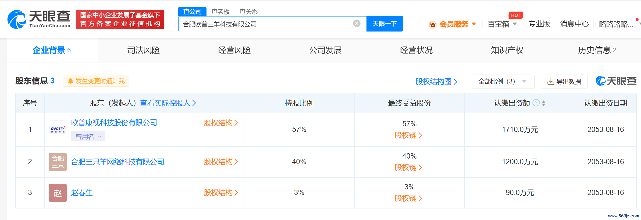641x220 pixels.
Task: Open 欧普康视科技股份有限公司 link
Action: point(114,123)
